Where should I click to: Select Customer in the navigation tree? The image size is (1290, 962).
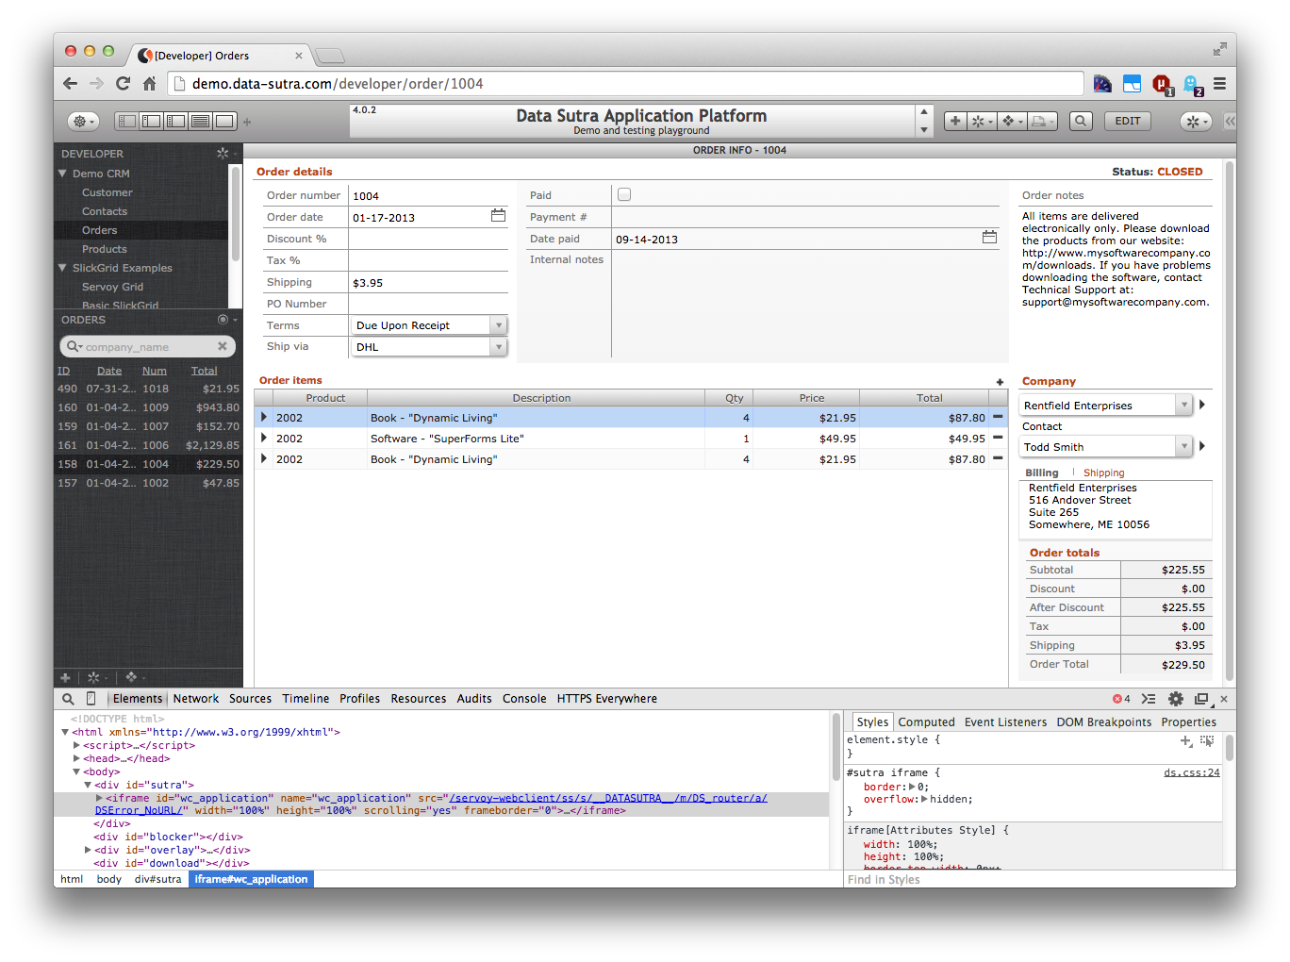click(x=107, y=192)
